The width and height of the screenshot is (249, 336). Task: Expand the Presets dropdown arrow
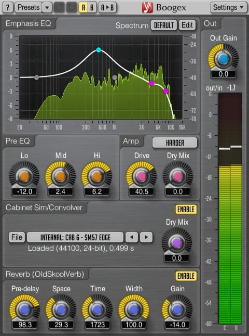pos(47,7)
